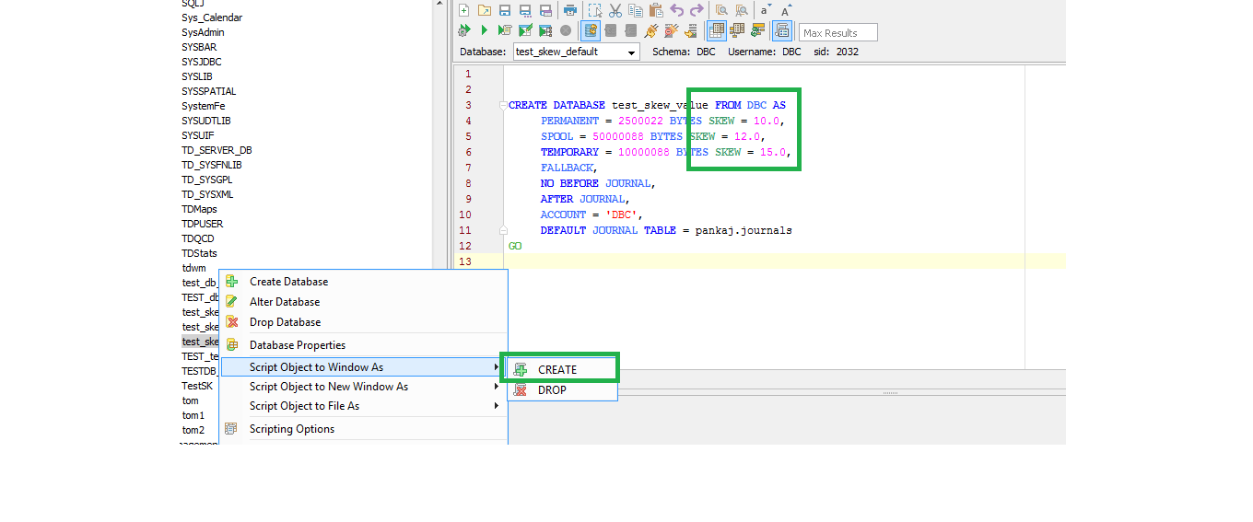
Task: Click the Find and Replace icon
Action: tap(741, 10)
